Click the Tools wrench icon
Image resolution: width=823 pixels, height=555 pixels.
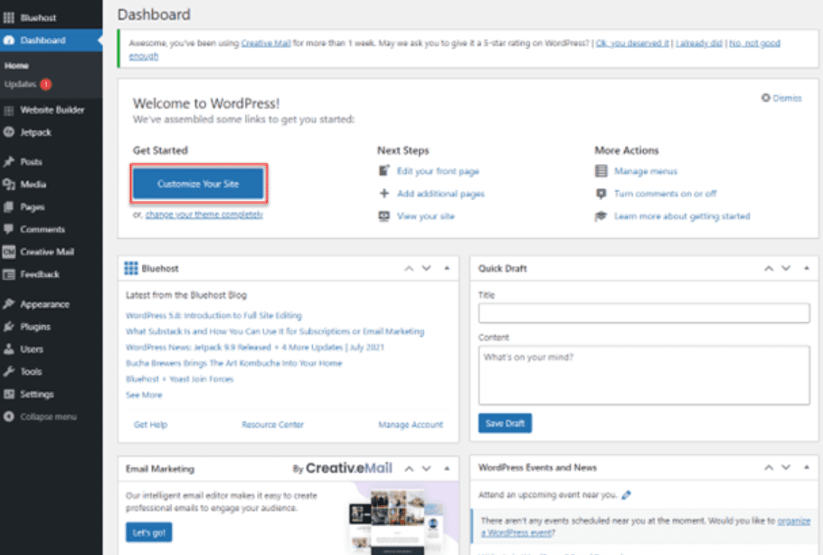coord(9,371)
